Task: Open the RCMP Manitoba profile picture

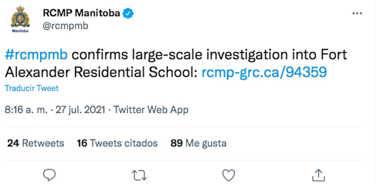Action: pos(20,20)
